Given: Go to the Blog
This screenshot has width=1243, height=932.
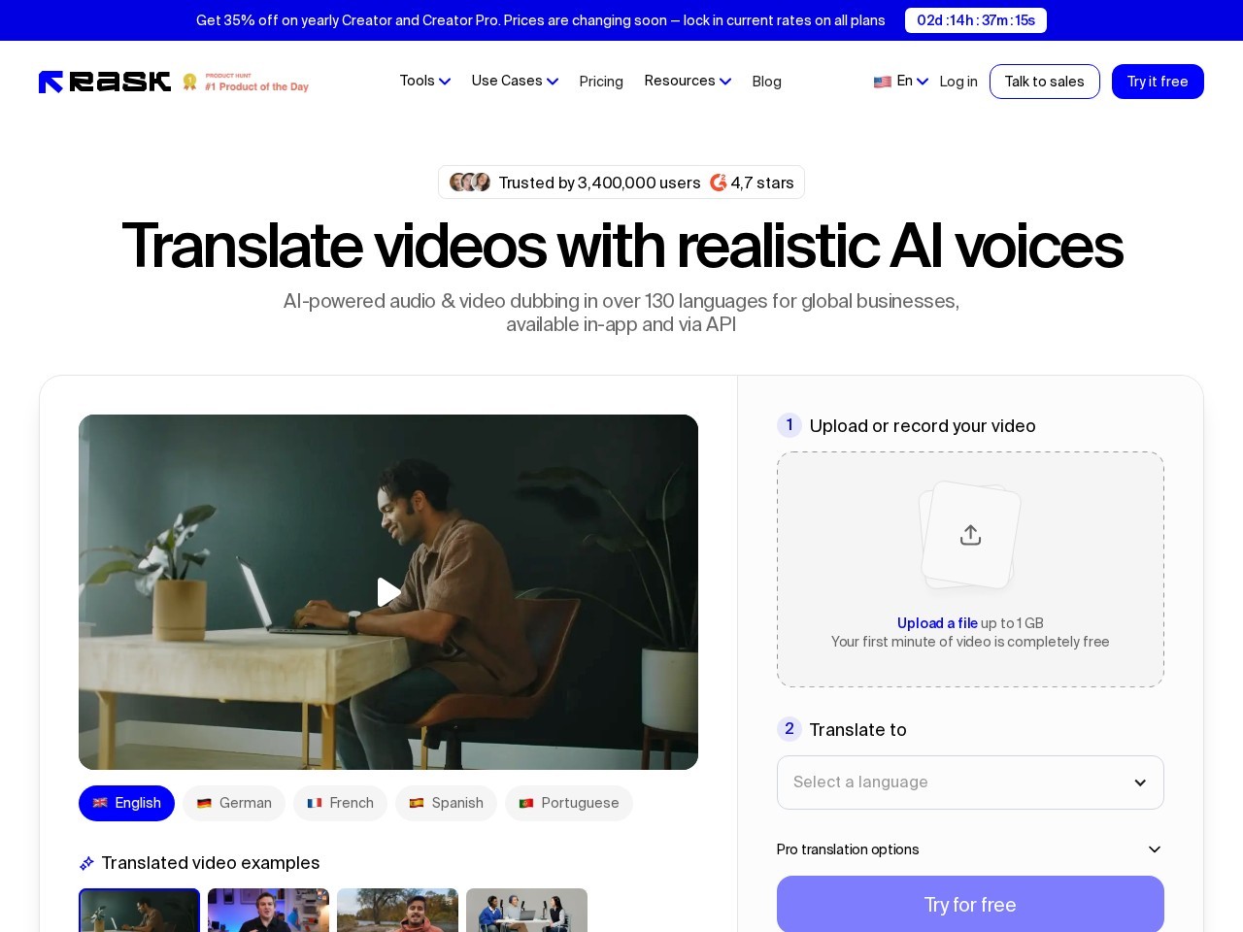Looking at the screenshot, I should tap(766, 82).
